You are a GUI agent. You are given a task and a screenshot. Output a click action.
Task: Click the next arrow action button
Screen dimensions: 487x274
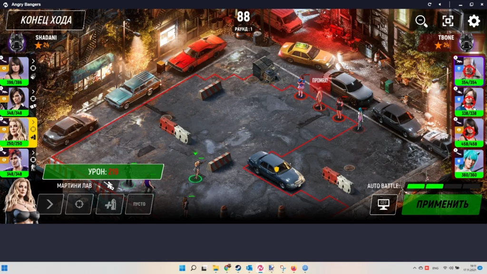click(x=50, y=204)
